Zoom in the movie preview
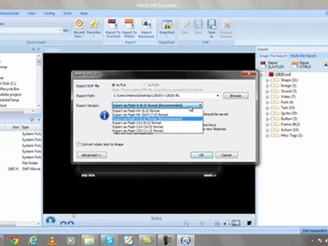The image size is (328, 246). [217, 223]
